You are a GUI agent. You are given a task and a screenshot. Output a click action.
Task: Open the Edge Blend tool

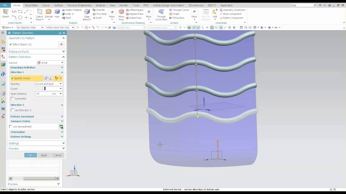[x=87, y=15]
